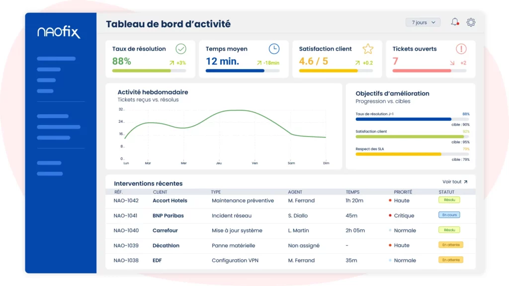This screenshot has height=286, width=509.
Task: Sort by the AGENT column header
Action: (x=295, y=192)
